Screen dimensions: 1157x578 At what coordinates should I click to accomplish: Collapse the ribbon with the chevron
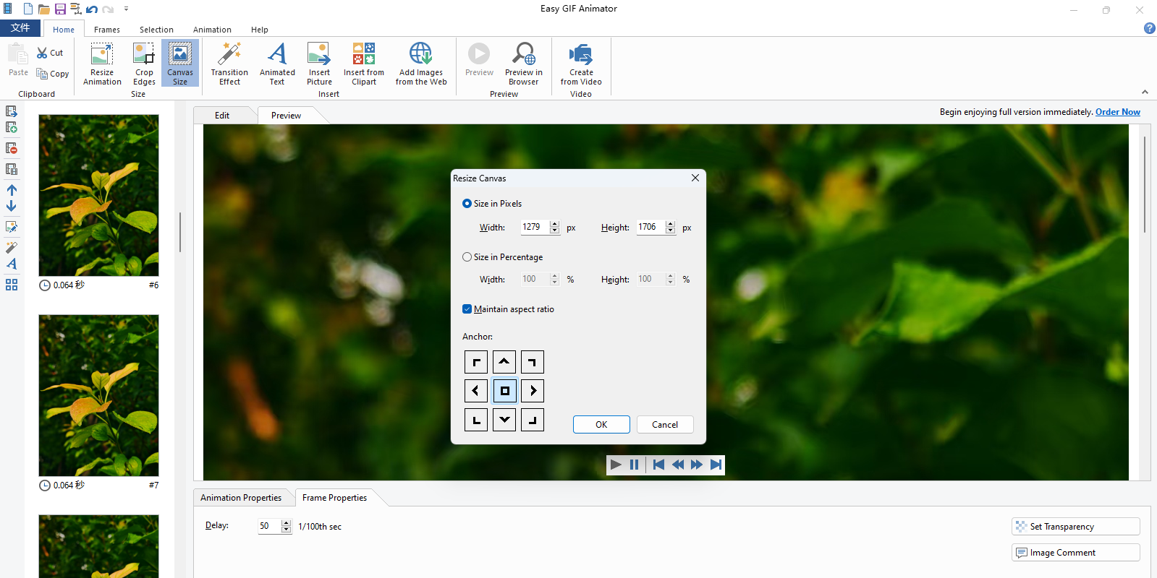click(x=1145, y=92)
